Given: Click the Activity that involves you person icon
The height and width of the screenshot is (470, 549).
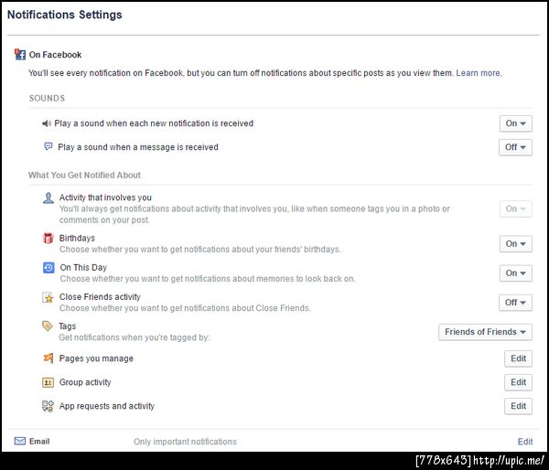Looking at the screenshot, I should [x=48, y=198].
